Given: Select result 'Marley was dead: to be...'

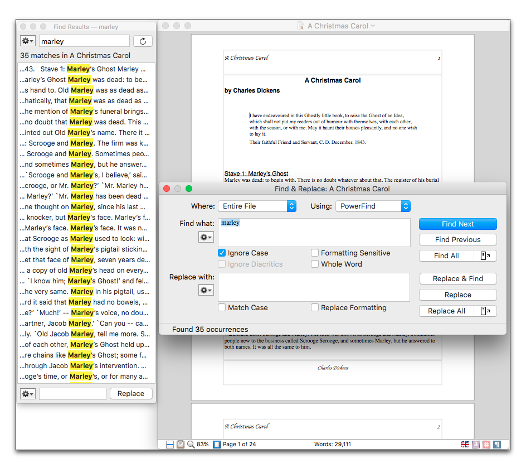Looking at the screenshot, I should pos(86,80).
